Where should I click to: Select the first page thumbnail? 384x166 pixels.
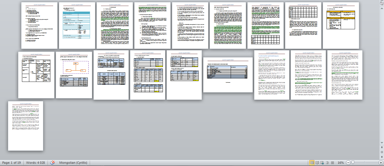pos(39,25)
